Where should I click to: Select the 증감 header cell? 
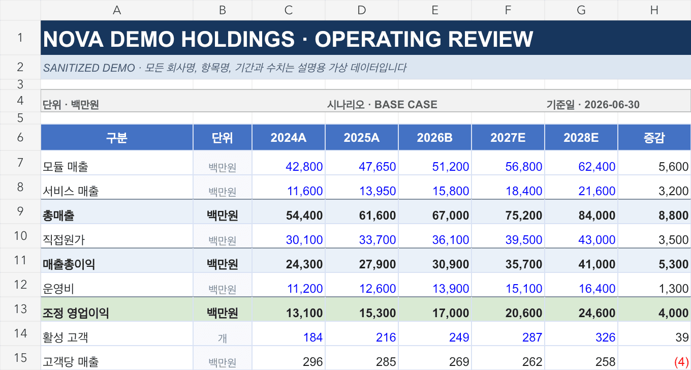654,138
